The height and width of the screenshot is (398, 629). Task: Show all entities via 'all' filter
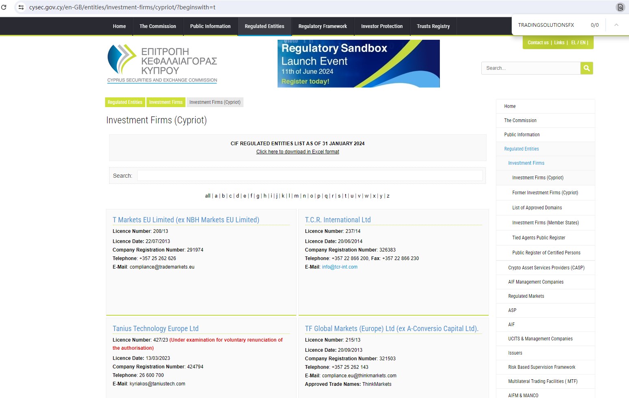[x=207, y=196]
